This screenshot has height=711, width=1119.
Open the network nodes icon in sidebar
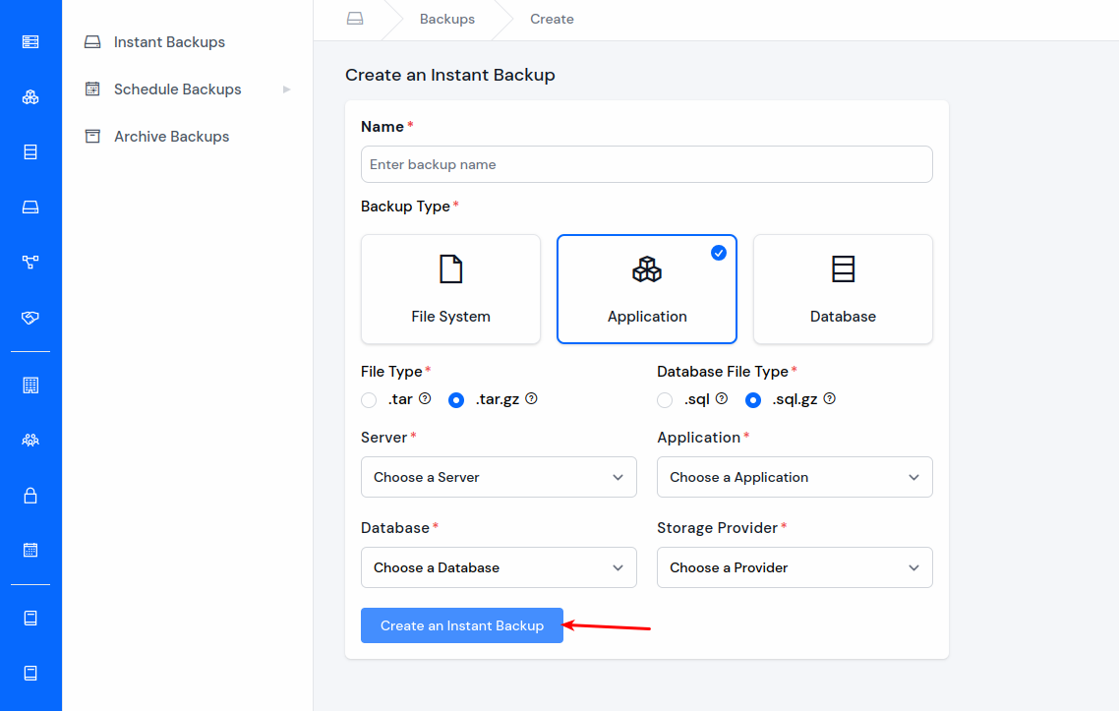29,262
